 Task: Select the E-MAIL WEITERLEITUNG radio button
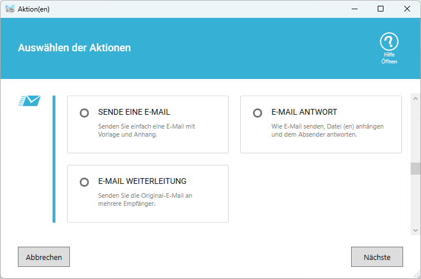[84, 182]
